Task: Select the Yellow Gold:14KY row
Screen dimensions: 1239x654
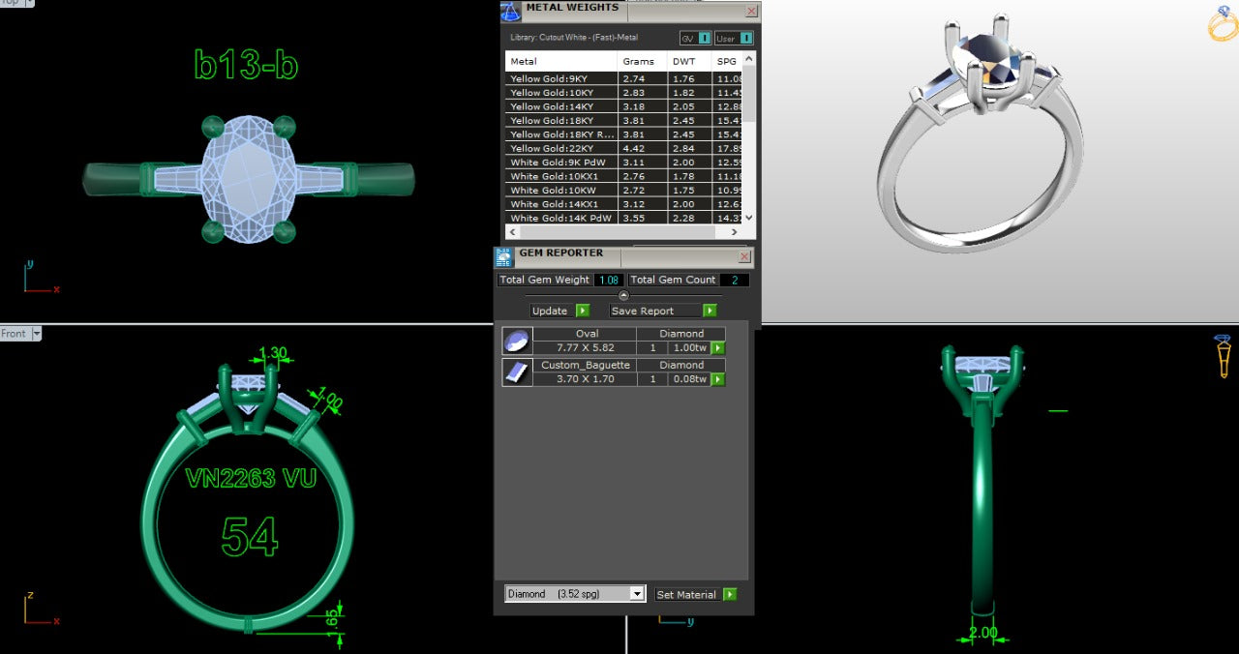Action: (x=624, y=106)
